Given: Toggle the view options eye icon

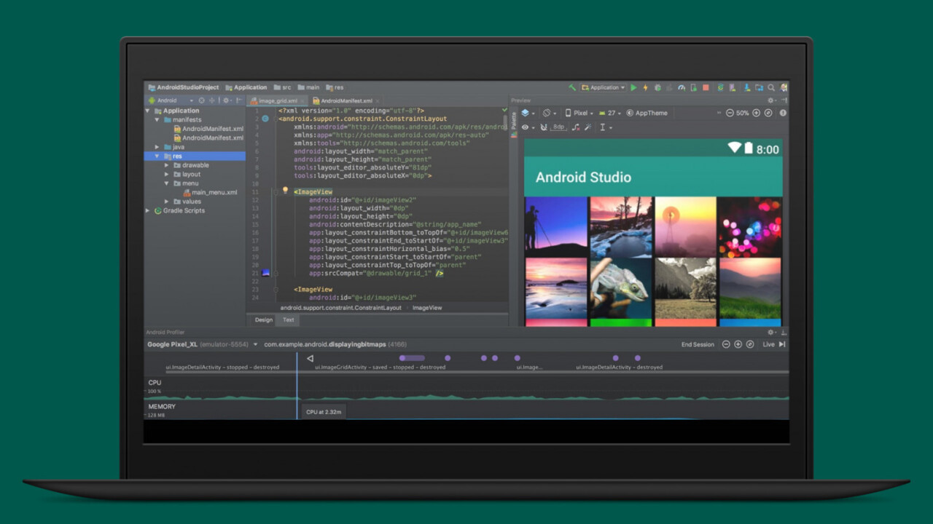Looking at the screenshot, I should coord(525,127).
